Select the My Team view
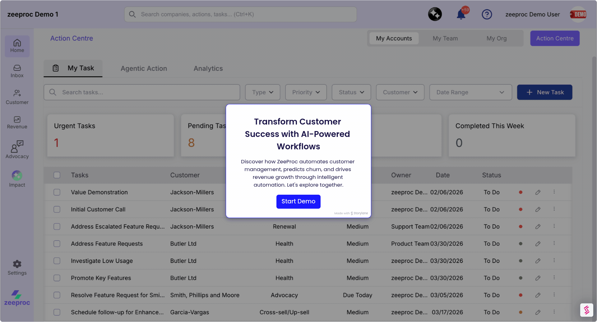 (x=445, y=39)
